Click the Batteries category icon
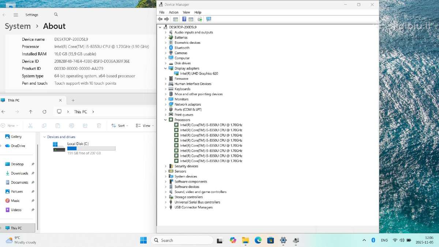This screenshot has width=439, height=247. 171,38
